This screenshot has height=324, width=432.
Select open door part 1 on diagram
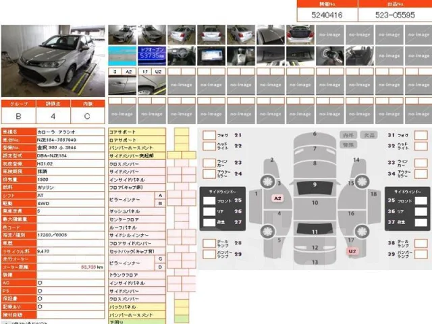[256, 206]
